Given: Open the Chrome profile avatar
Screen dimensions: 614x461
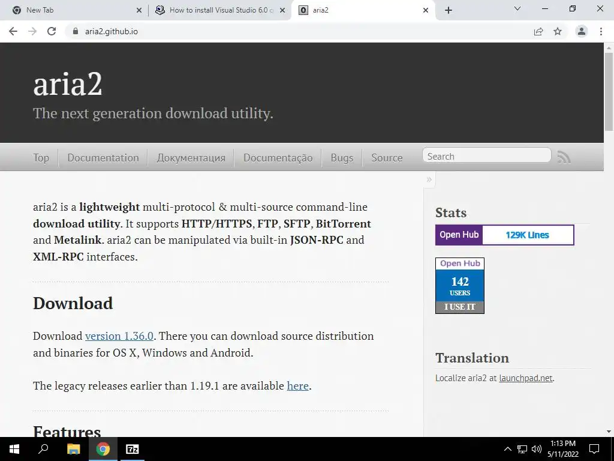Looking at the screenshot, I should click(x=582, y=31).
